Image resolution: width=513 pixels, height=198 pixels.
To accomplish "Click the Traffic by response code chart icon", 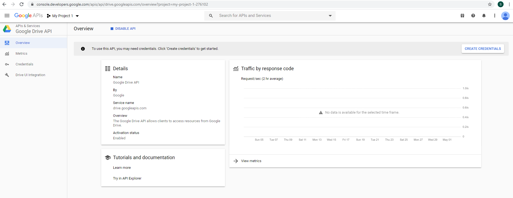I will click(236, 69).
